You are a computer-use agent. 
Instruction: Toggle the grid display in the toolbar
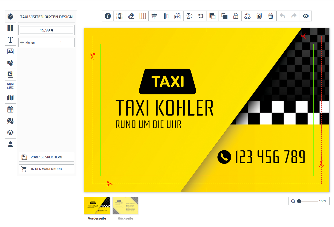pyautogui.click(x=143, y=16)
